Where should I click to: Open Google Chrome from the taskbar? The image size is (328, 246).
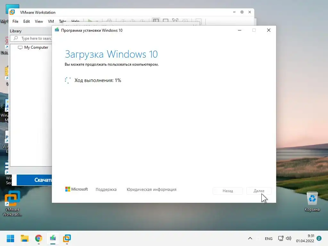click(x=39, y=238)
